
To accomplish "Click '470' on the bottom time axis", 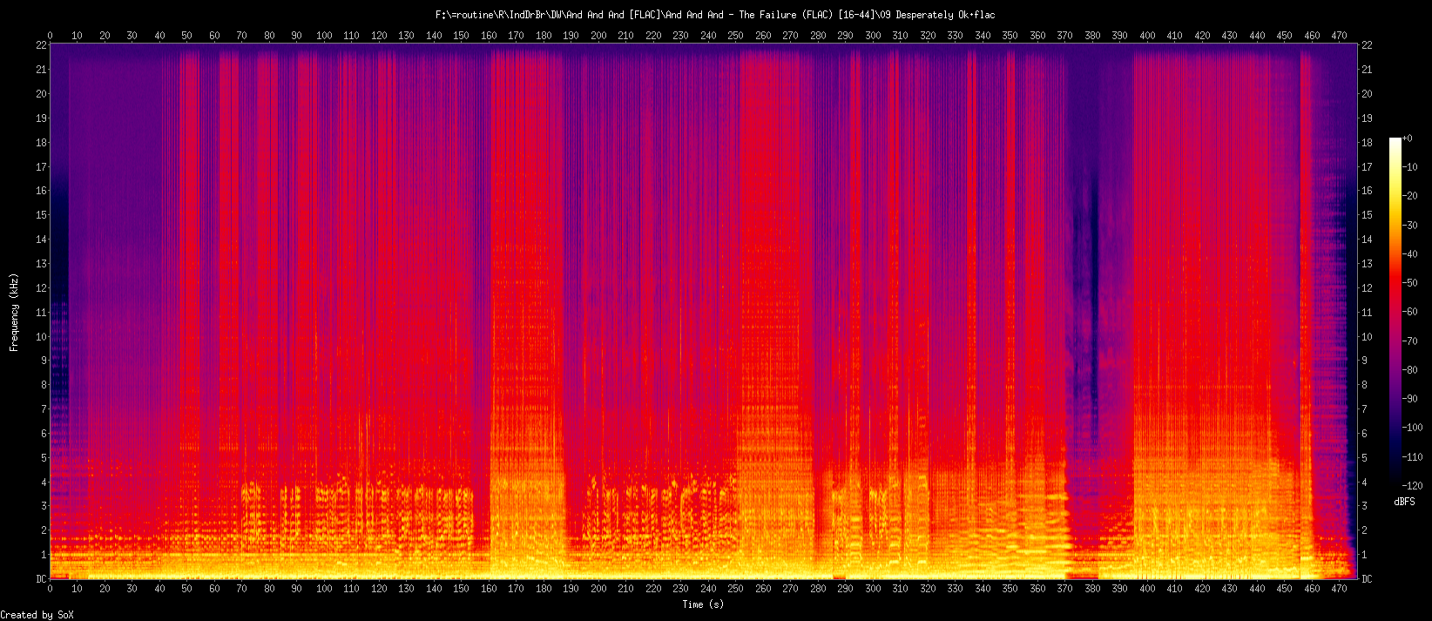I will (x=1340, y=589).
